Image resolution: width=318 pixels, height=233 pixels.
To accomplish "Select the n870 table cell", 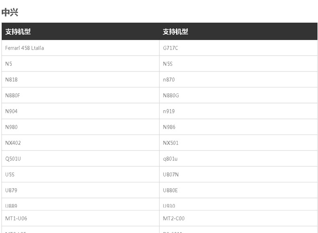I will (169, 80).
